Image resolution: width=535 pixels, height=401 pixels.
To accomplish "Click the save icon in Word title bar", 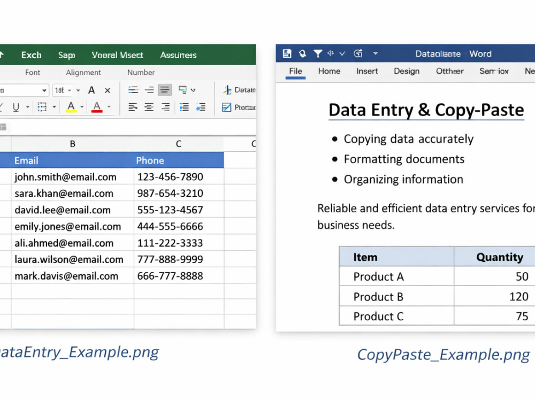I will click(287, 53).
